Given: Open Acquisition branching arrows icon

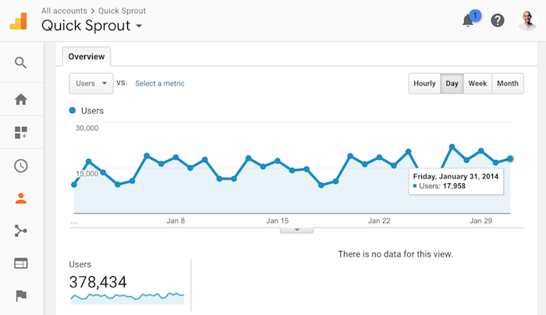Looking at the screenshot, I should 21,231.
